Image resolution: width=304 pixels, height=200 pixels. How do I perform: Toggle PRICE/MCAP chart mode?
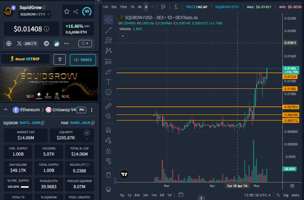[197, 7]
